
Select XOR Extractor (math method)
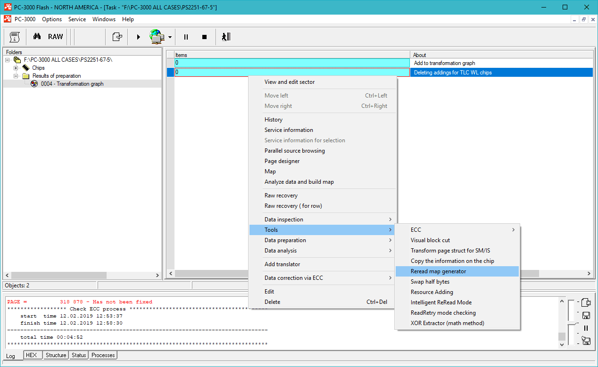click(x=457, y=323)
